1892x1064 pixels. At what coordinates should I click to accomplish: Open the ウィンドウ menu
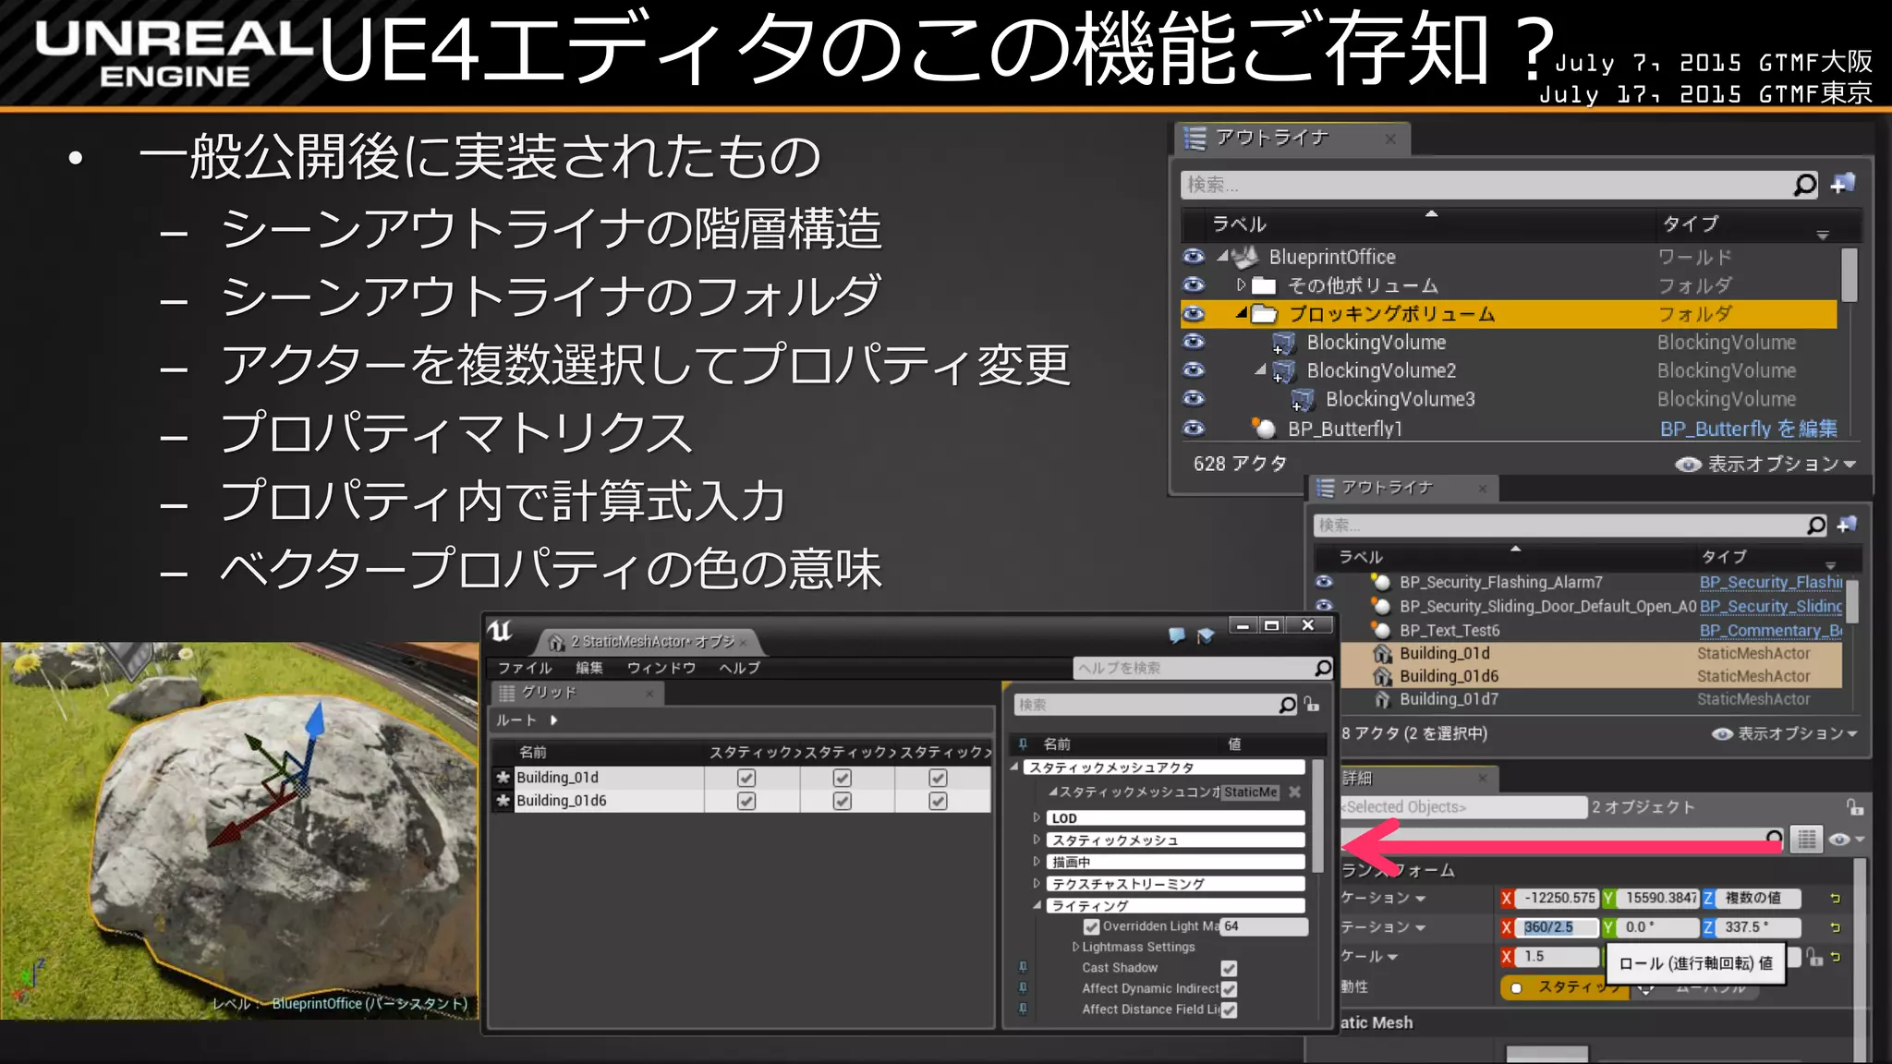click(661, 668)
